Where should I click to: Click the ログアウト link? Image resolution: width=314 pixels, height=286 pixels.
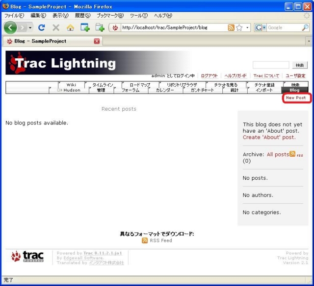point(209,76)
